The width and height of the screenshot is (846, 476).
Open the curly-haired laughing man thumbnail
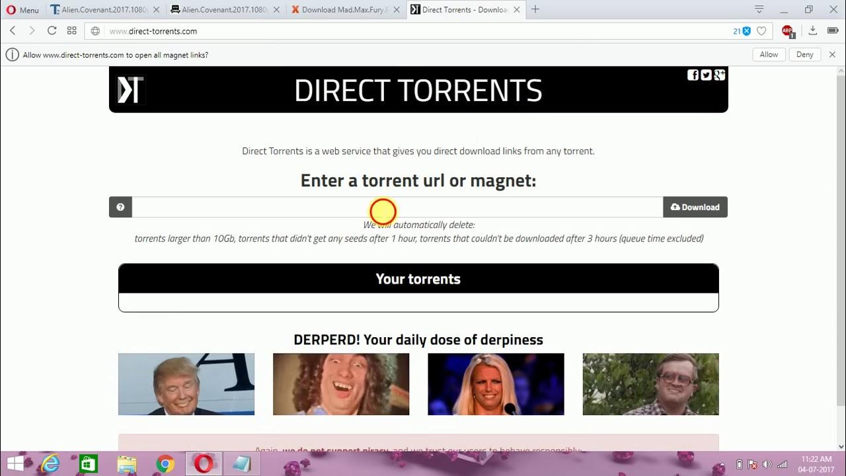[x=341, y=384]
